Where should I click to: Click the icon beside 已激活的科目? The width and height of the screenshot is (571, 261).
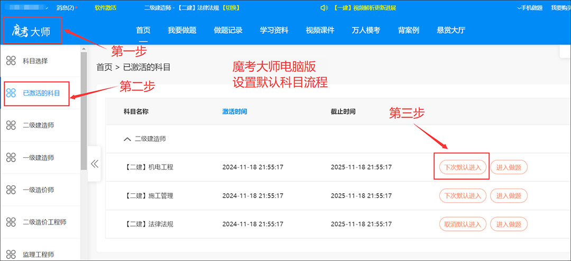[x=11, y=93]
